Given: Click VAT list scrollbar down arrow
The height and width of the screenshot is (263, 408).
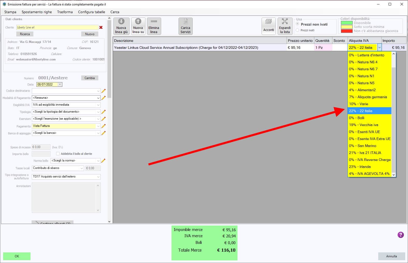Looking at the screenshot, I should (x=394, y=175).
